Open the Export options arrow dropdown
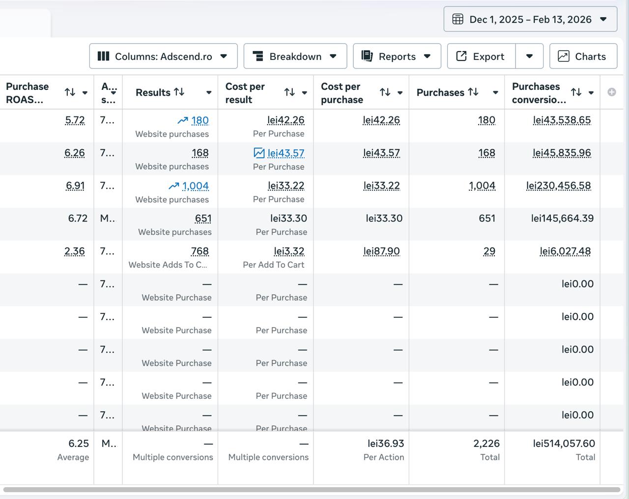The height and width of the screenshot is (499, 629). click(x=529, y=56)
